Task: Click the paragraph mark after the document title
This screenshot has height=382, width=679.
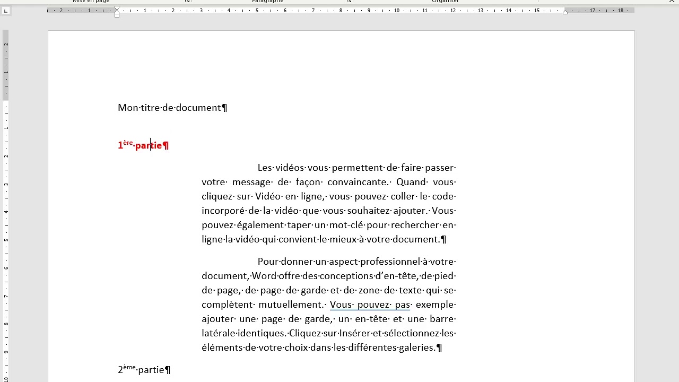Action: (224, 108)
